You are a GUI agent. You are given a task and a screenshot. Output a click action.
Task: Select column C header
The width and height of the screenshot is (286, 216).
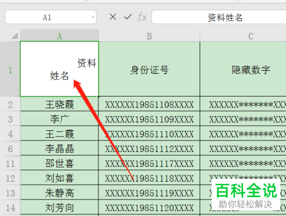[x=243, y=35]
